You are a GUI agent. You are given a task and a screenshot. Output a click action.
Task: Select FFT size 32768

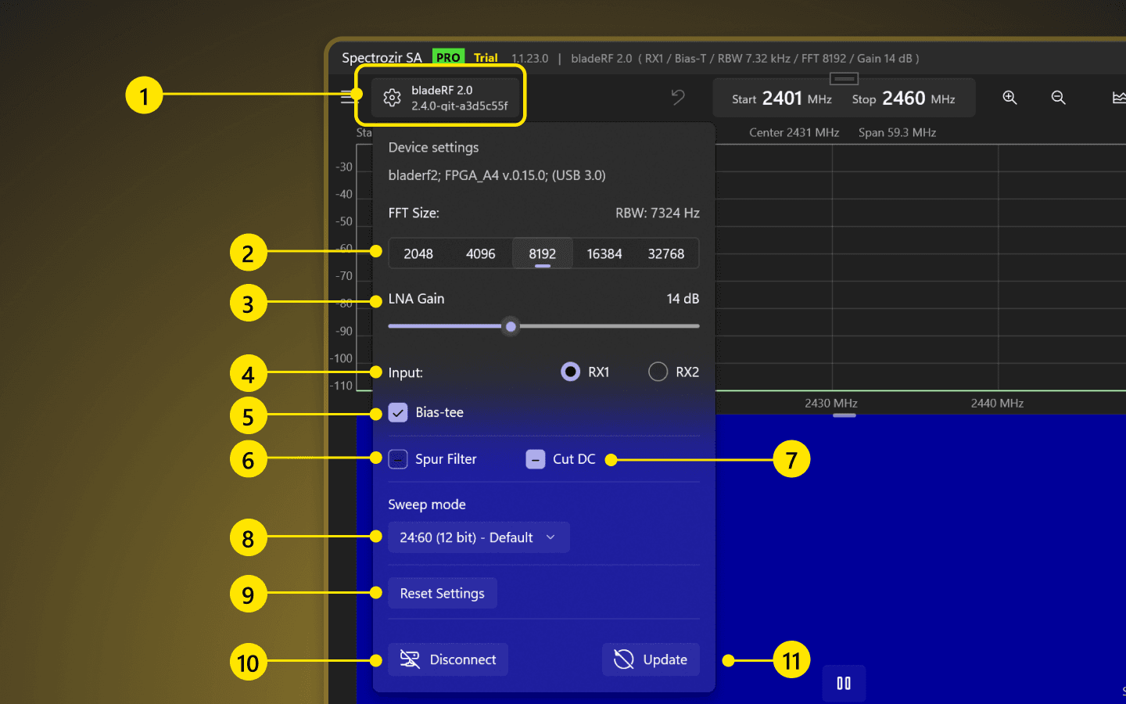(x=666, y=253)
